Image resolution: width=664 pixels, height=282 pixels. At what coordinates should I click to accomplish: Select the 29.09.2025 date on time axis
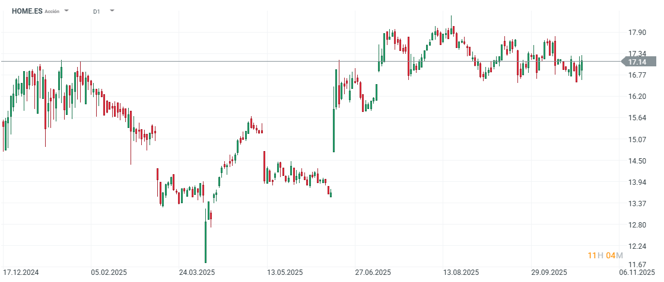click(x=549, y=273)
